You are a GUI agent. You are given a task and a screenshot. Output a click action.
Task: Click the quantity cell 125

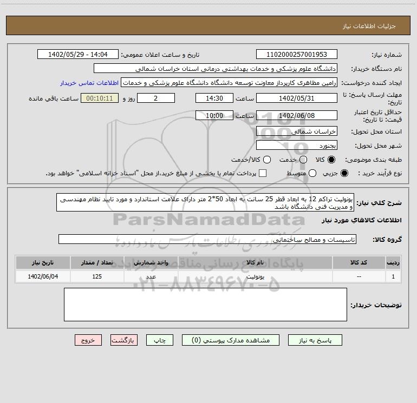[97, 276]
